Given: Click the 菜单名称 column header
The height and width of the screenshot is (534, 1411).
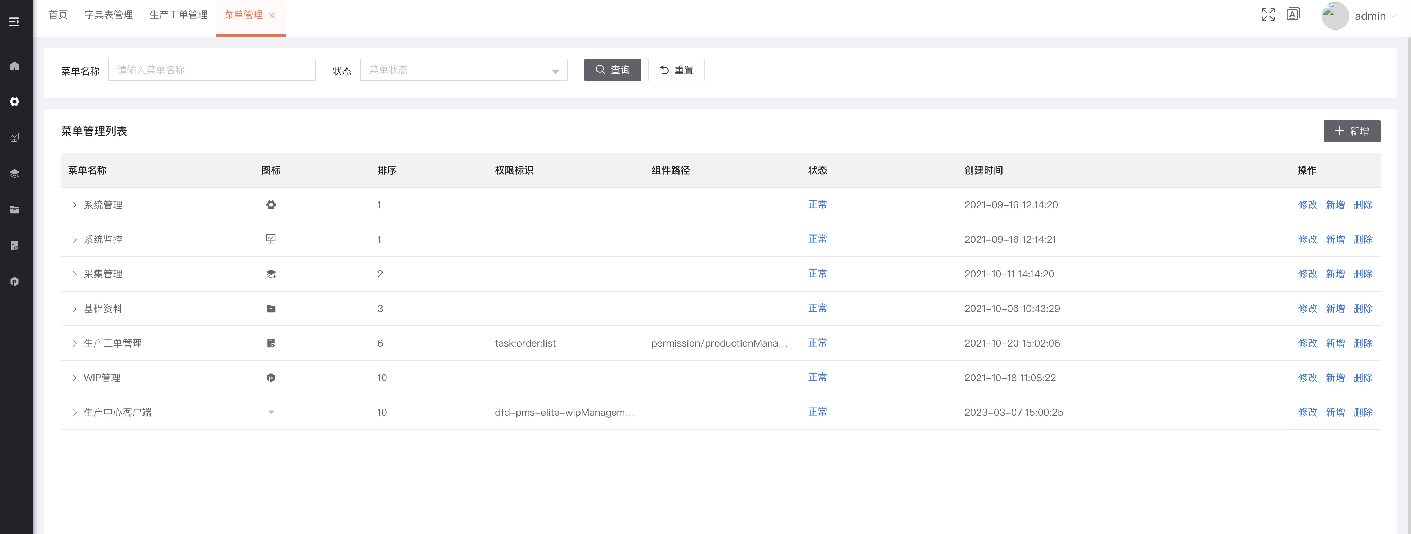Looking at the screenshot, I should [87, 170].
